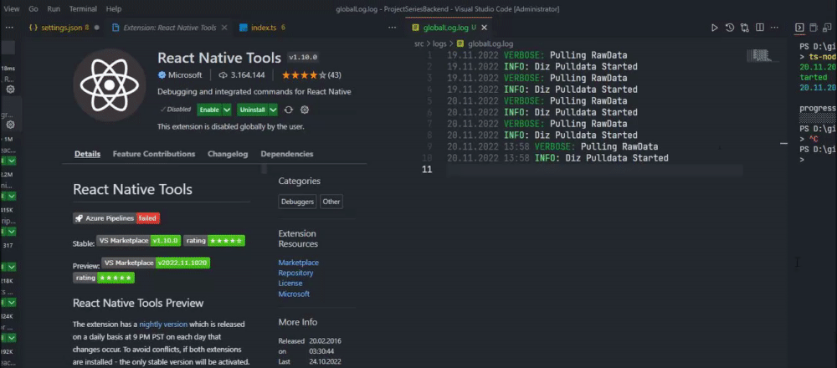Image resolution: width=837 pixels, height=368 pixels.
Task: Open the Help menu
Action: tap(114, 9)
